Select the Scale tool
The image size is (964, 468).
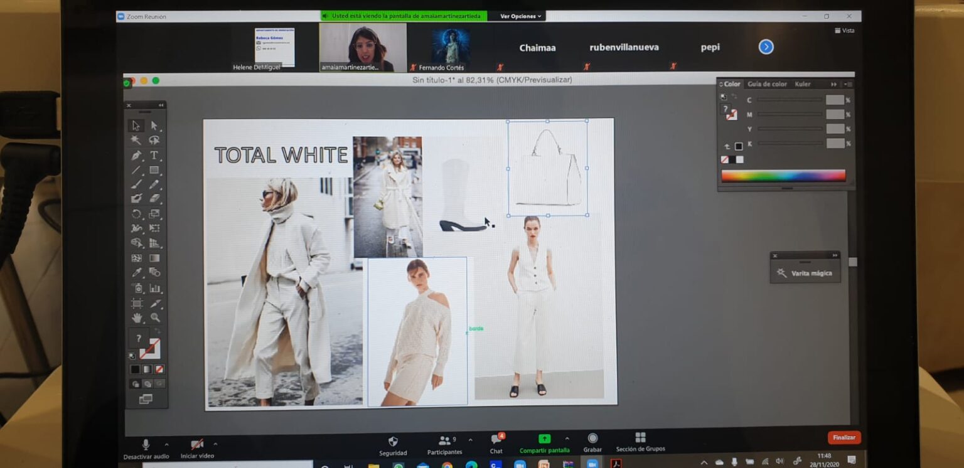154,214
